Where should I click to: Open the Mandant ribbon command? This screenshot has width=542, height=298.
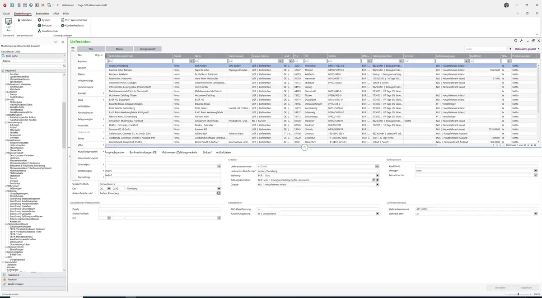click(x=24, y=20)
